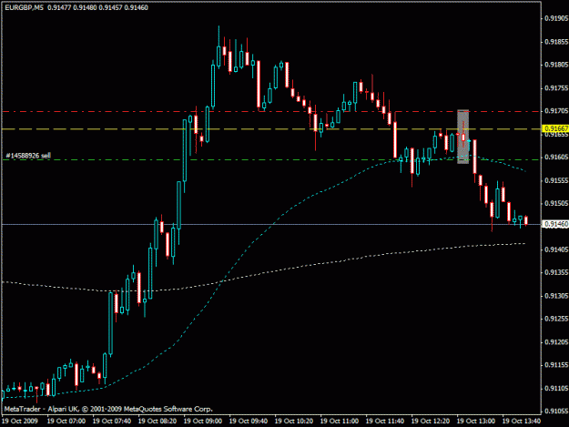Click the 19 Oct 10:20 time label

[294, 421]
